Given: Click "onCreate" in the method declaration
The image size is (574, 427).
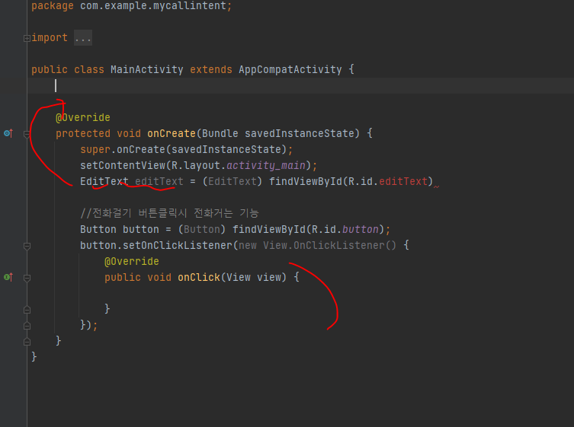Looking at the screenshot, I should coord(172,133).
